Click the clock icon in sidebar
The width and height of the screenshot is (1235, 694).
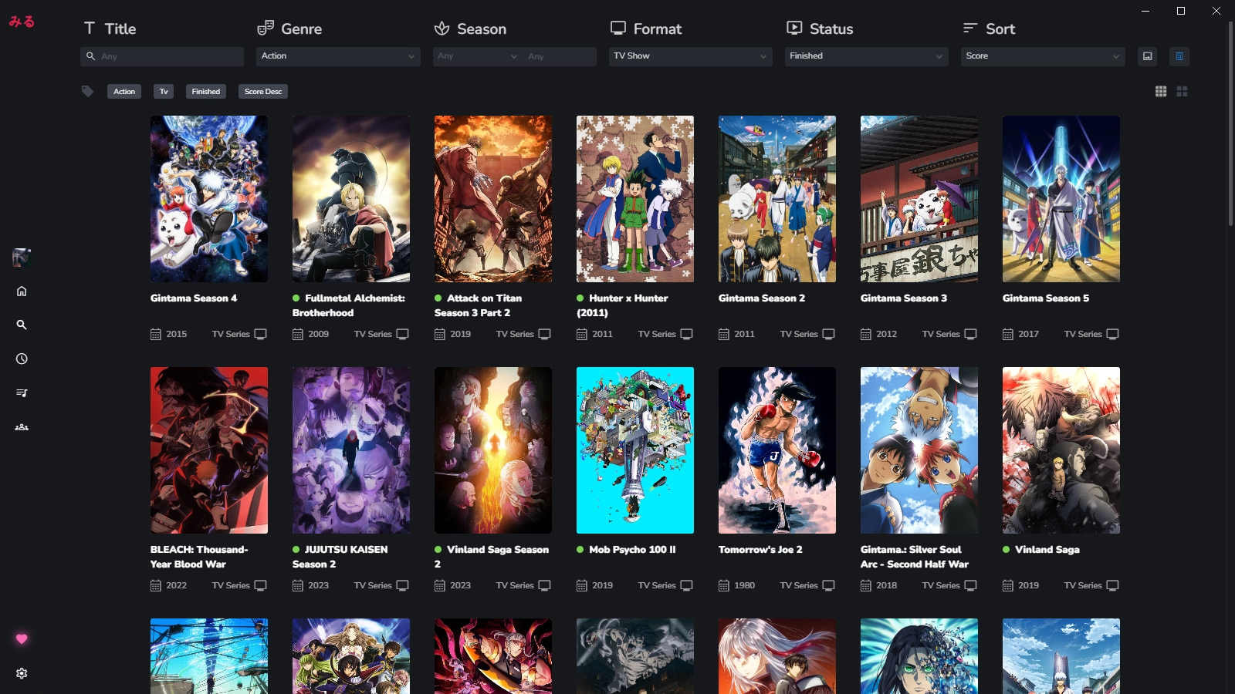(22, 359)
